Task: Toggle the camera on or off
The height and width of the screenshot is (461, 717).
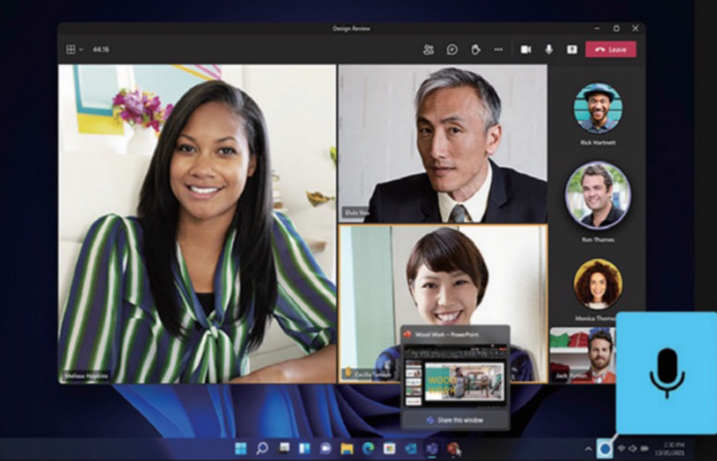Action: (526, 50)
